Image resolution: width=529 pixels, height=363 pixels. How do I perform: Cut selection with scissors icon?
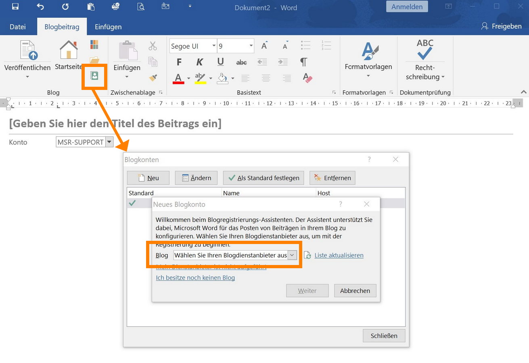point(153,46)
